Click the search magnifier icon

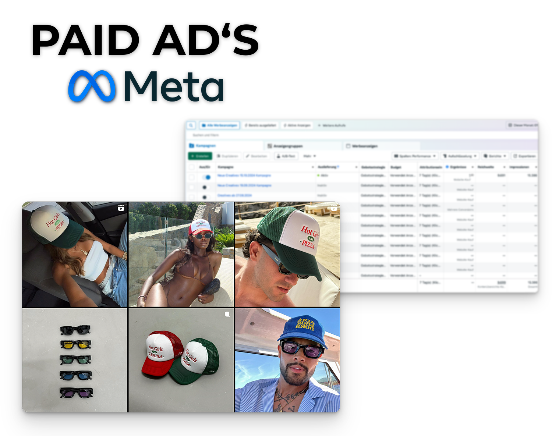tap(191, 125)
